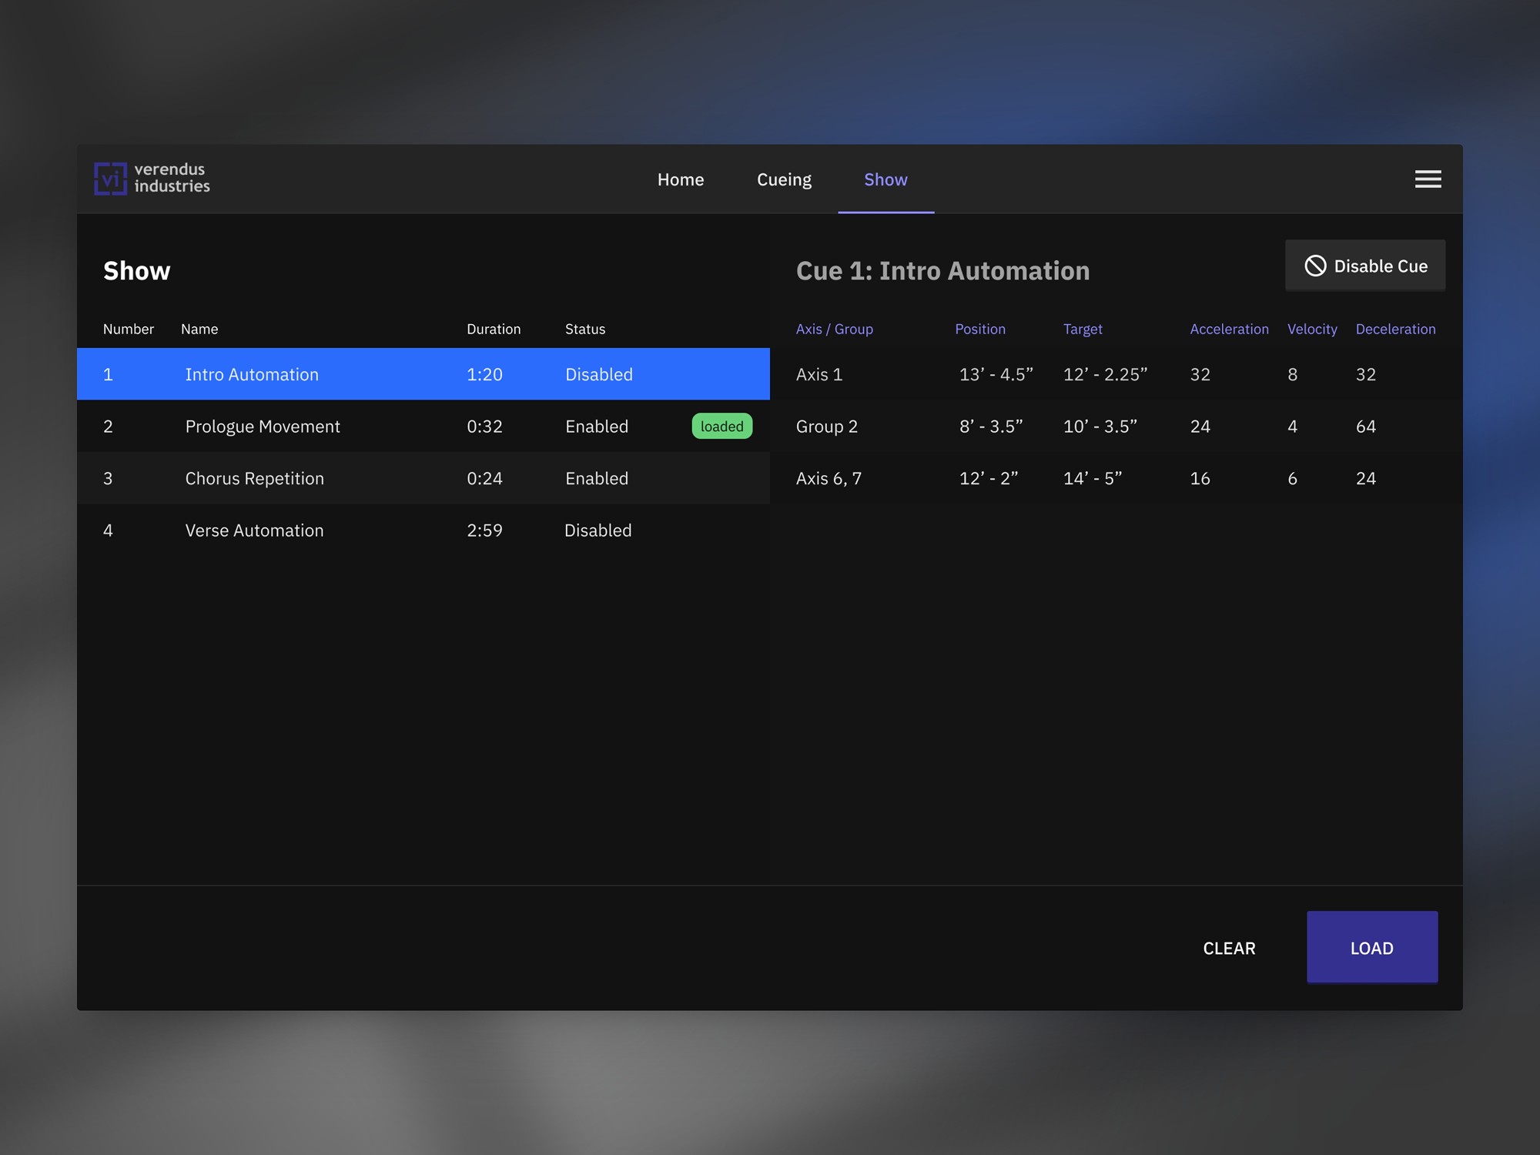Click the Disable Cue button
This screenshot has height=1155, width=1540.
tap(1364, 265)
